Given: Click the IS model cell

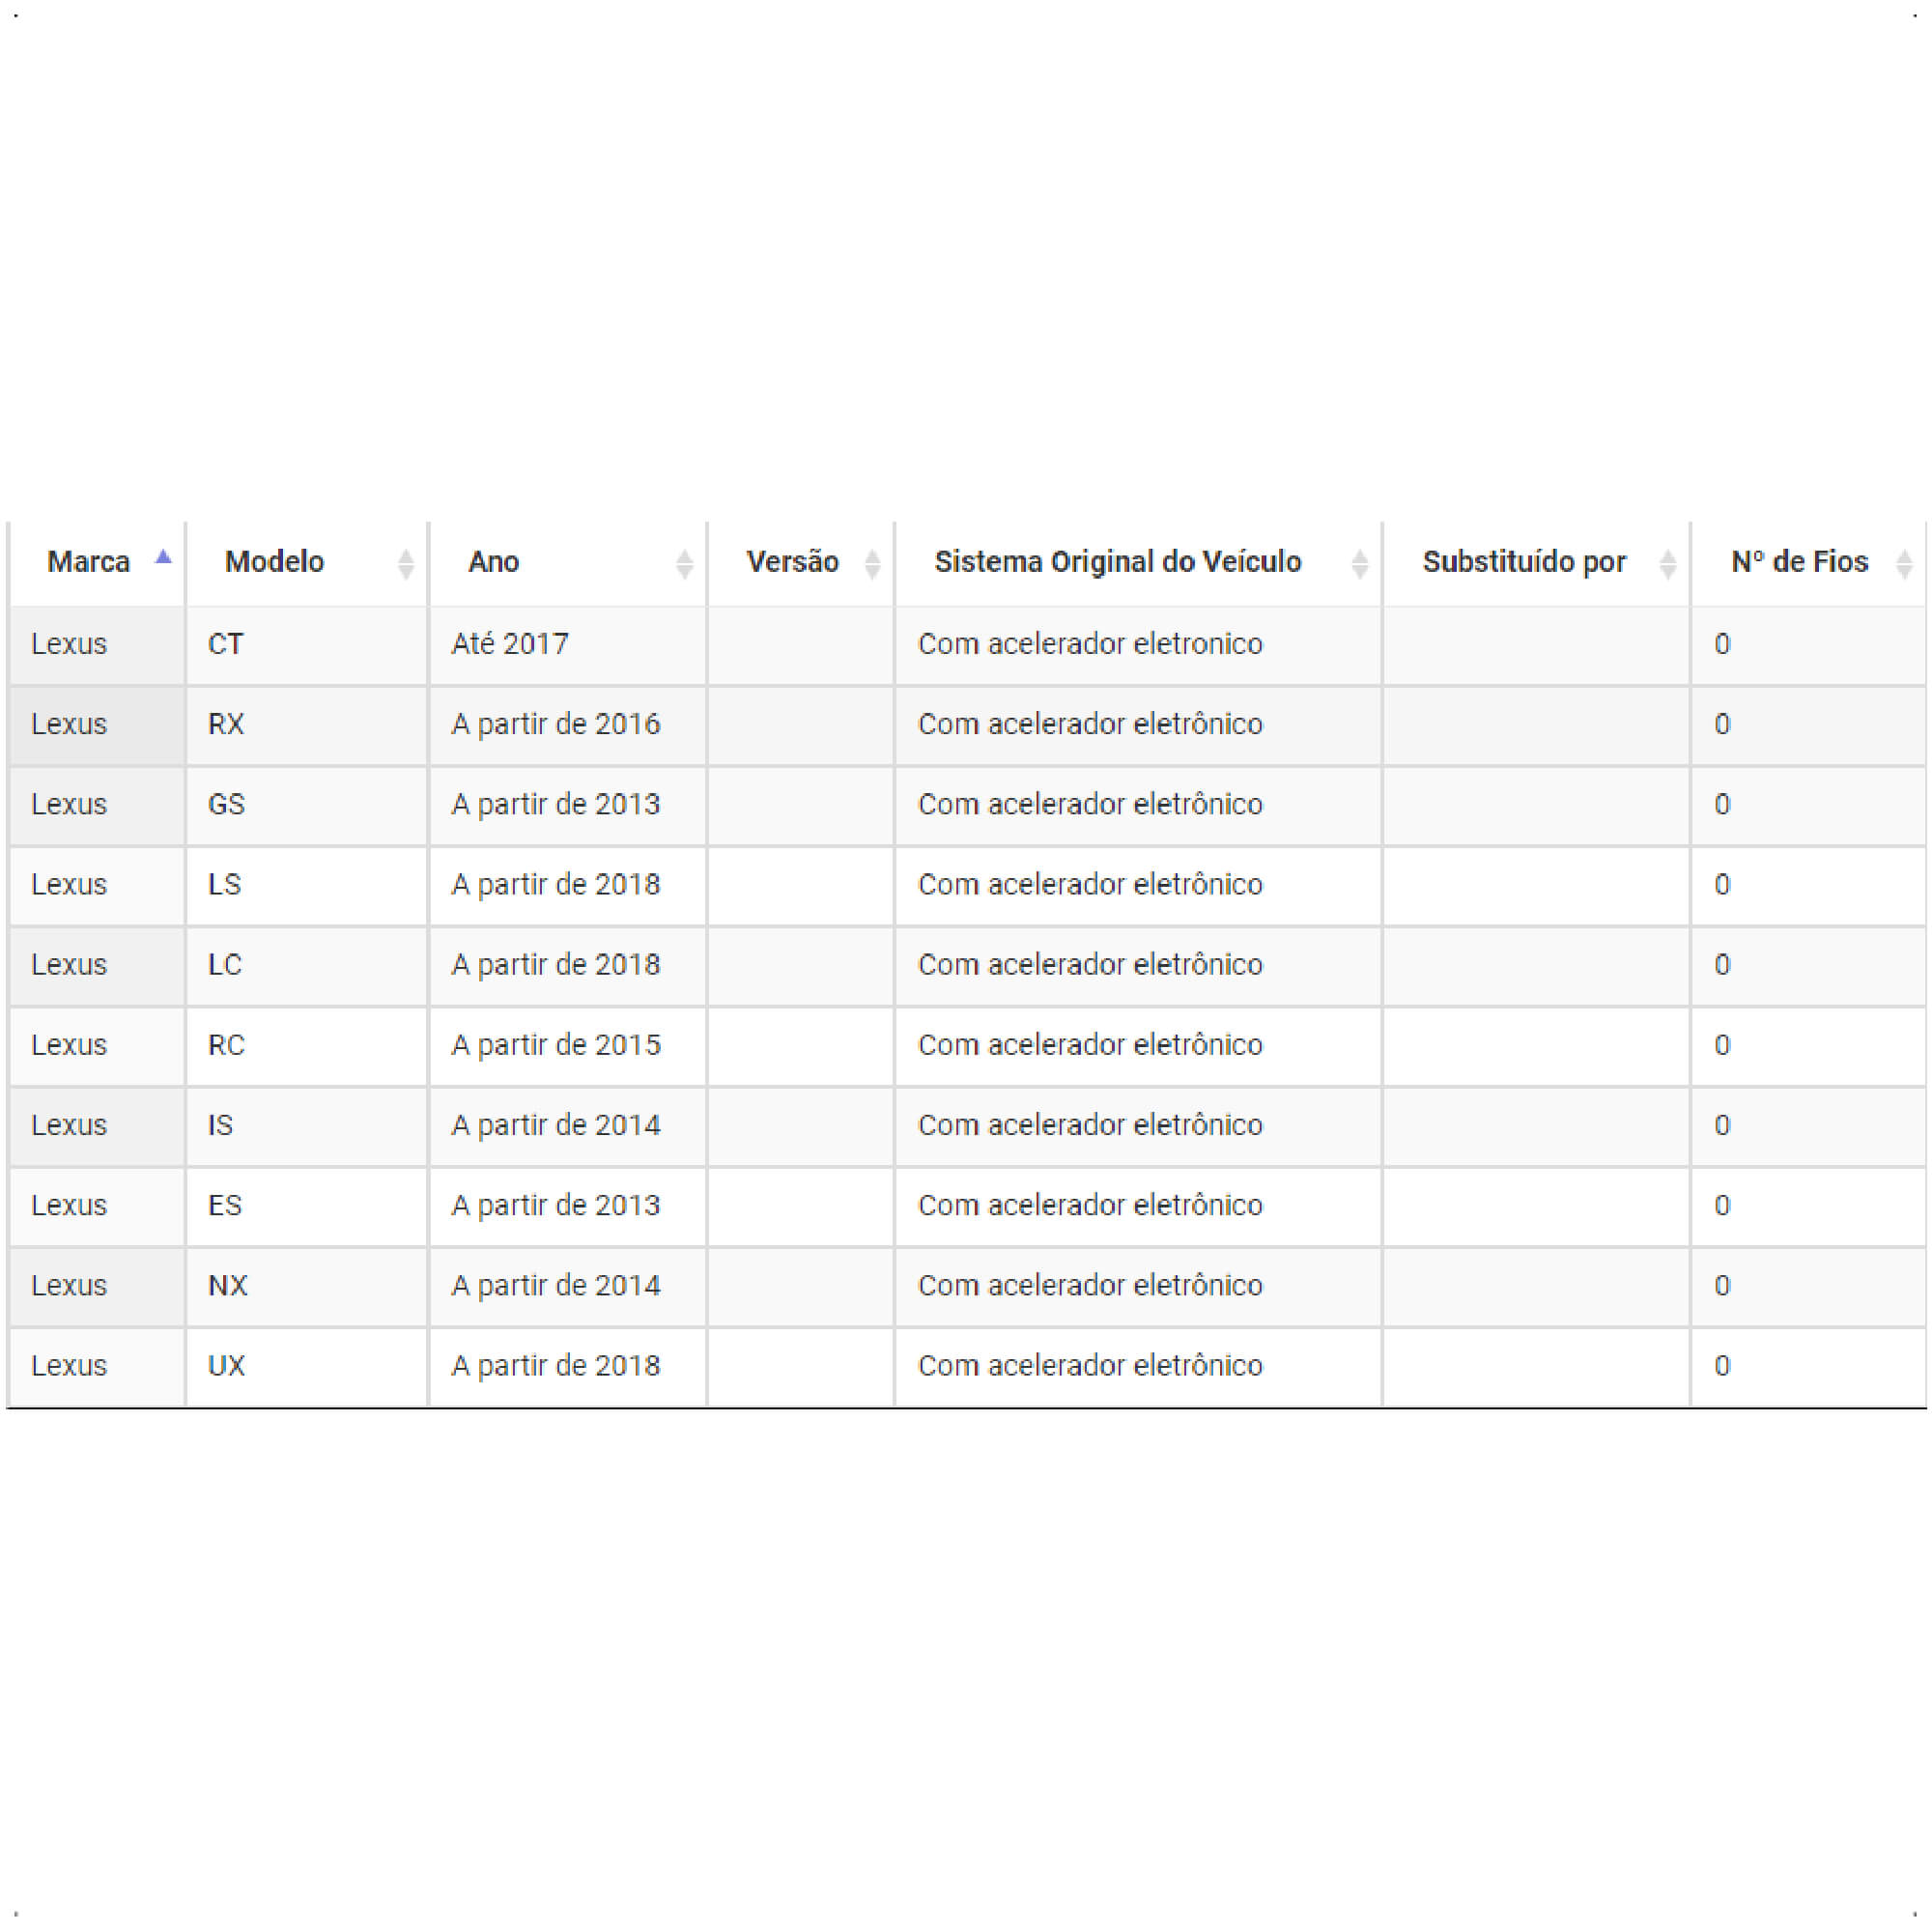Looking at the screenshot, I should [x=307, y=1125].
